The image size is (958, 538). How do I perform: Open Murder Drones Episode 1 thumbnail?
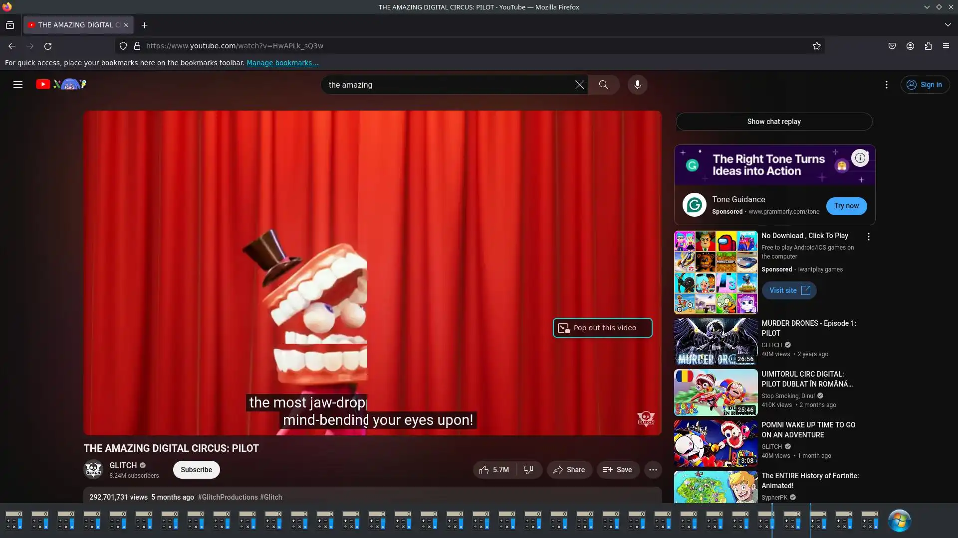716,342
